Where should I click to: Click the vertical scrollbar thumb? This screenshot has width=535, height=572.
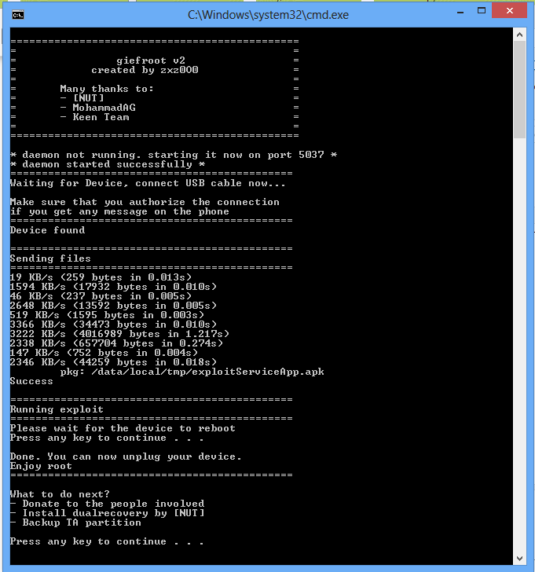click(520, 90)
